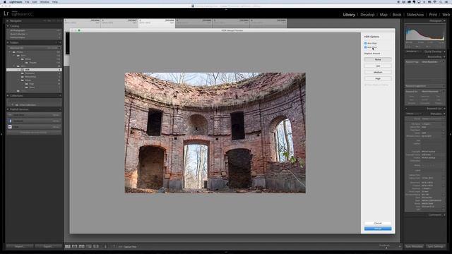This screenshot has height=254, width=452.
Task: Add a new folder with plus icon
Action: pos(59,42)
